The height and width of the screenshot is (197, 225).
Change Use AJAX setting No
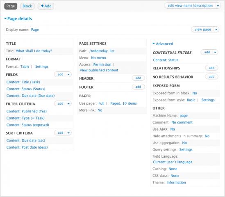(x=173, y=129)
